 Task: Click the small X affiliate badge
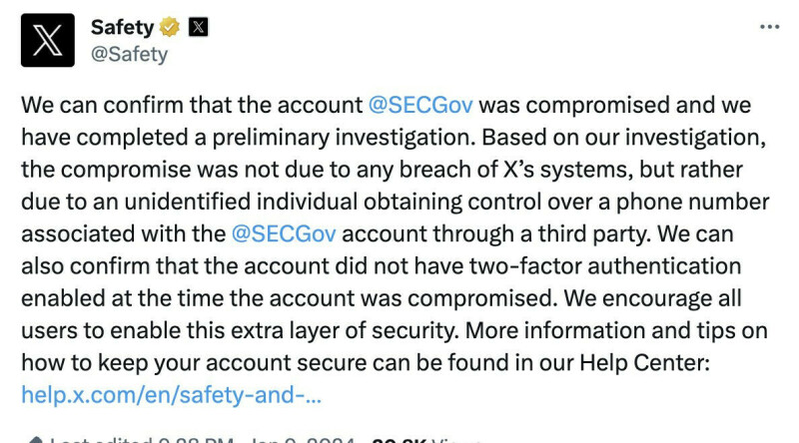click(x=199, y=28)
